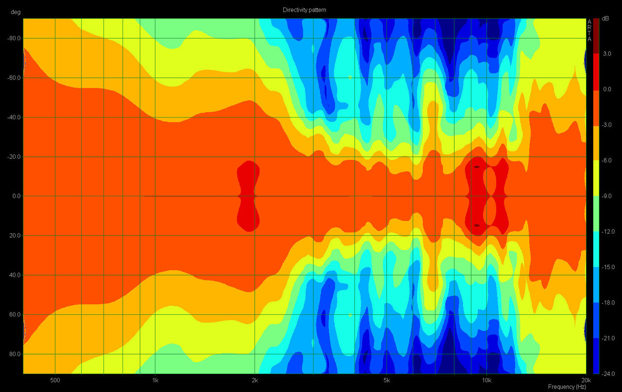This screenshot has height=392, width=622.
Task: Click the ARTA watermark text
Action: [589, 30]
